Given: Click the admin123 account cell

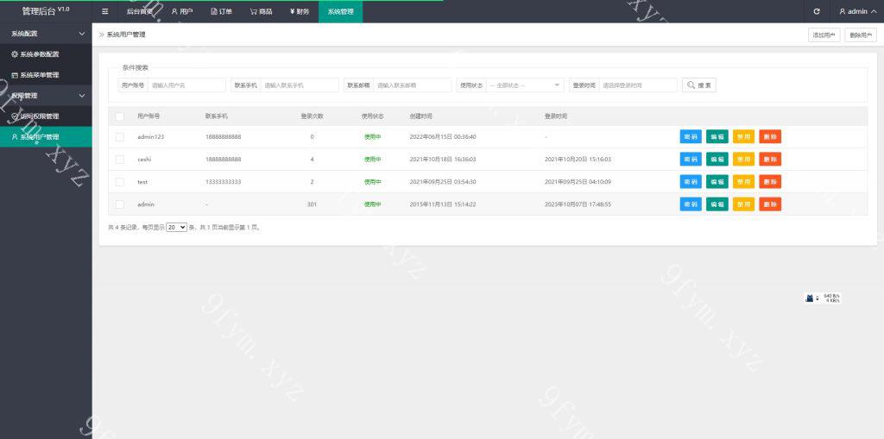Looking at the screenshot, I should (x=150, y=137).
